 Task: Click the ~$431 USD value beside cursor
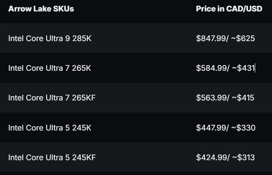click(x=243, y=68)
